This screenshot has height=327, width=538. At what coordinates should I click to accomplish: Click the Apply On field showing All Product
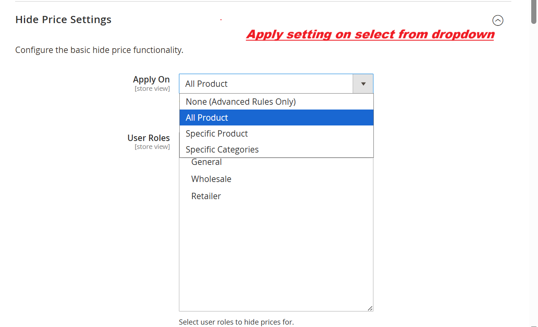coord(266,84)
